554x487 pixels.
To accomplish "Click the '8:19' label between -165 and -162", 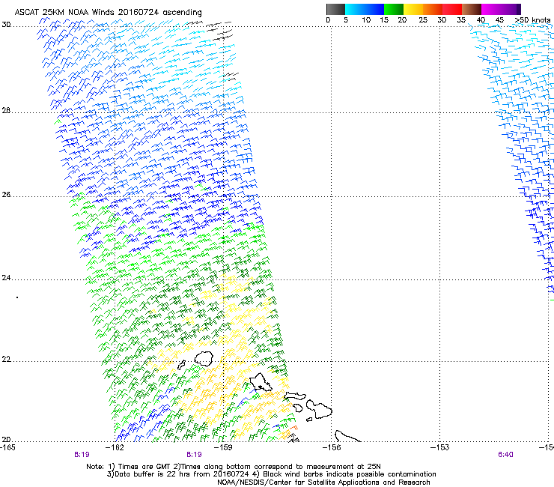I will [82, 455].
